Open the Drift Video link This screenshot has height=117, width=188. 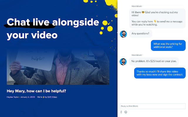pyautogui.click(x=51, y=97)
